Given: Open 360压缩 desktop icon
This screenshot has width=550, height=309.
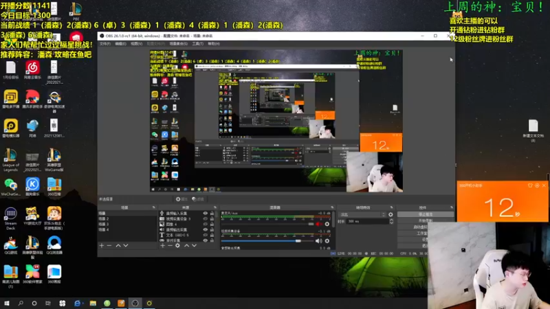Looking at the screenshot, I should pos(54,184).
